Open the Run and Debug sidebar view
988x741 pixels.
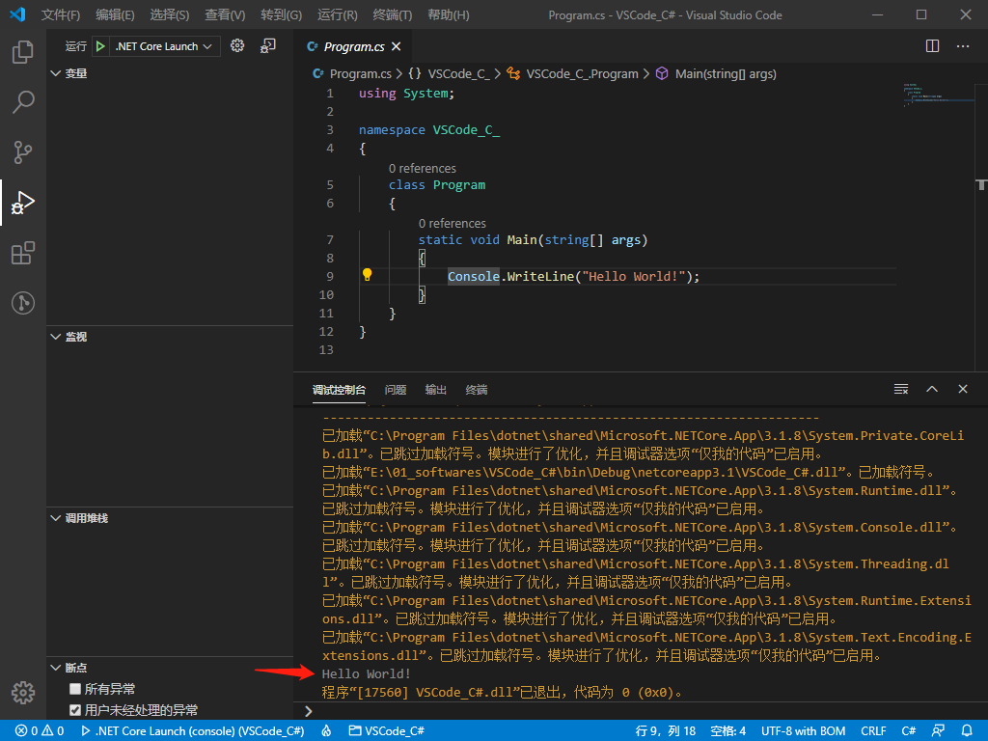pyautogui.click(x=23, y=204)
